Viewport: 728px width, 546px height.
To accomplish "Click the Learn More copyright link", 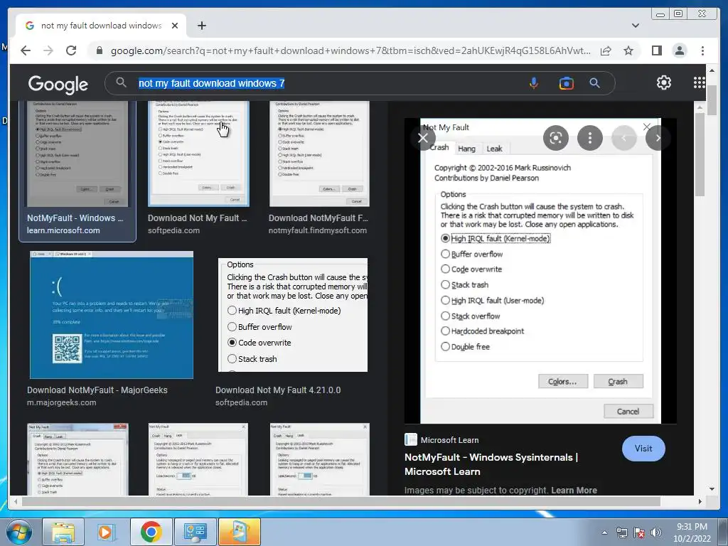I will point(574,491).
